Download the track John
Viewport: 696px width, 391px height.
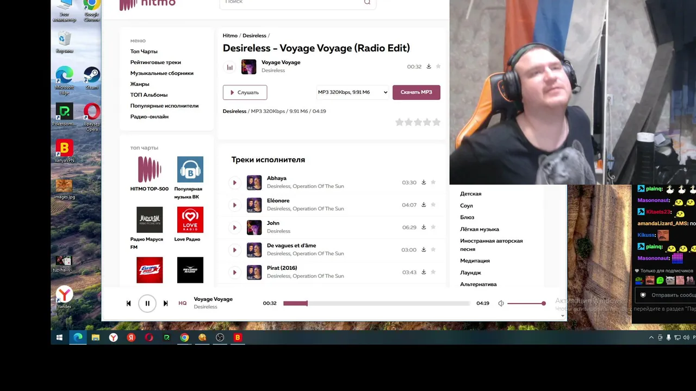[424, 227]
